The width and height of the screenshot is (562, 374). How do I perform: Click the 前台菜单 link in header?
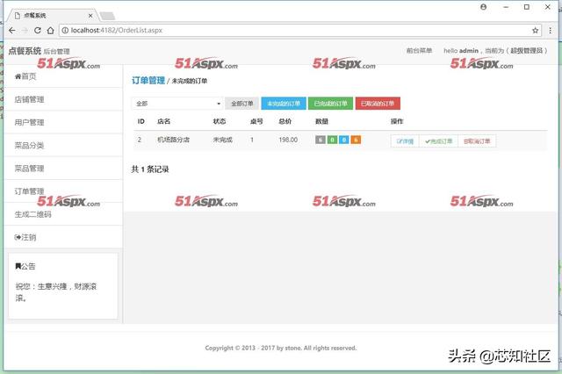coord(419,51)
